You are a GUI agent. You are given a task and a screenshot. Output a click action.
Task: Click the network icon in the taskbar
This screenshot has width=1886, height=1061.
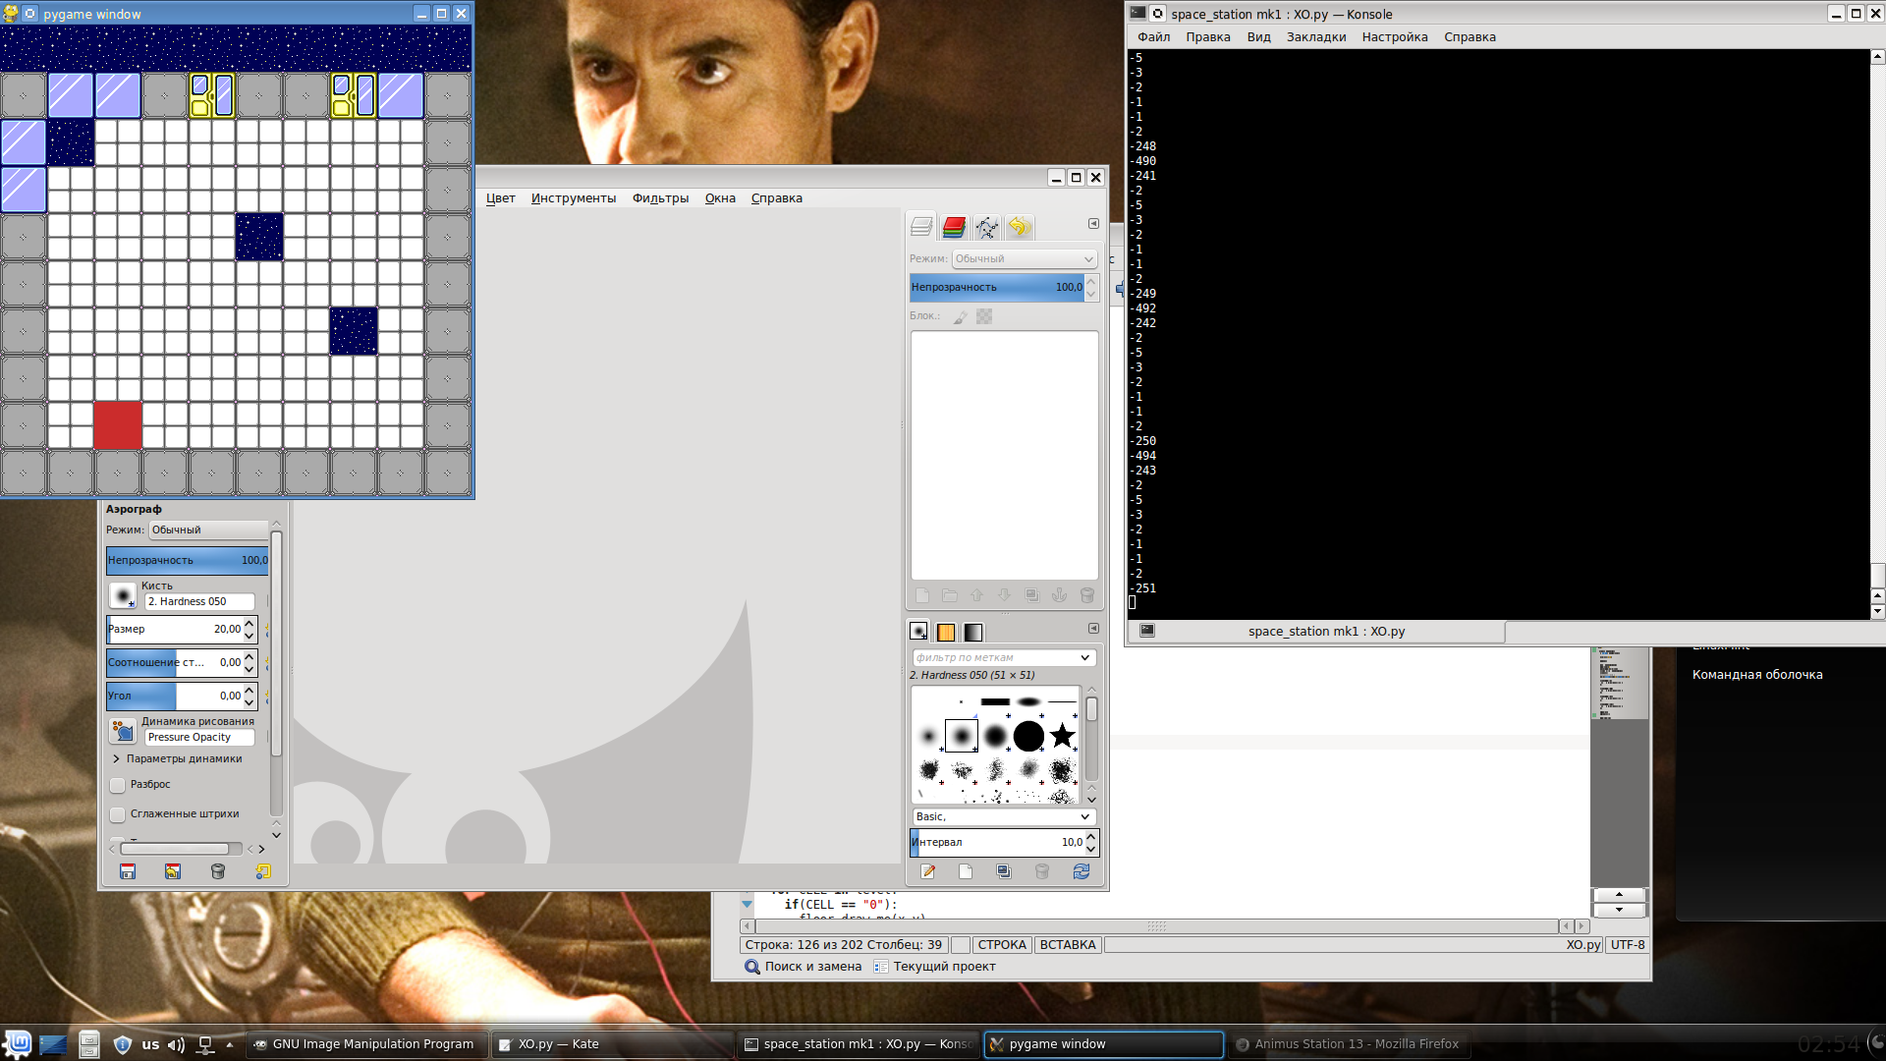(205, 1044)
